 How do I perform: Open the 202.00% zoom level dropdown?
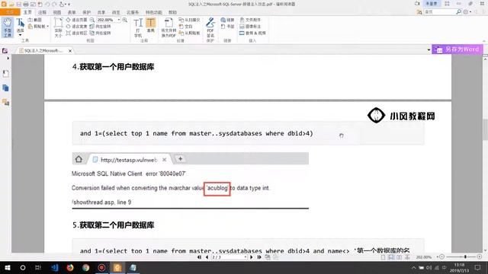click(x=119, y=20)
